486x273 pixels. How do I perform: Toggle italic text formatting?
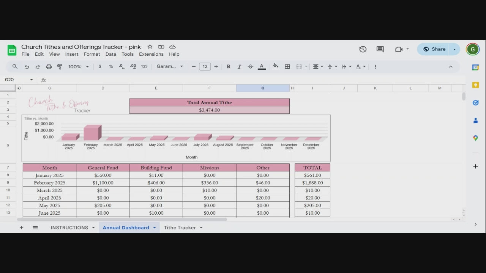tap(239, 67)
